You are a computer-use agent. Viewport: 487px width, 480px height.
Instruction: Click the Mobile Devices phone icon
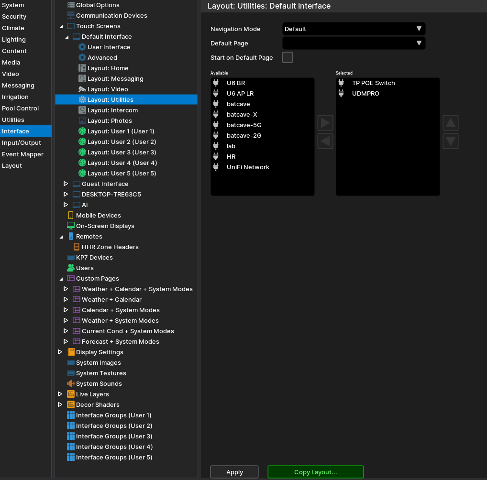71,215
